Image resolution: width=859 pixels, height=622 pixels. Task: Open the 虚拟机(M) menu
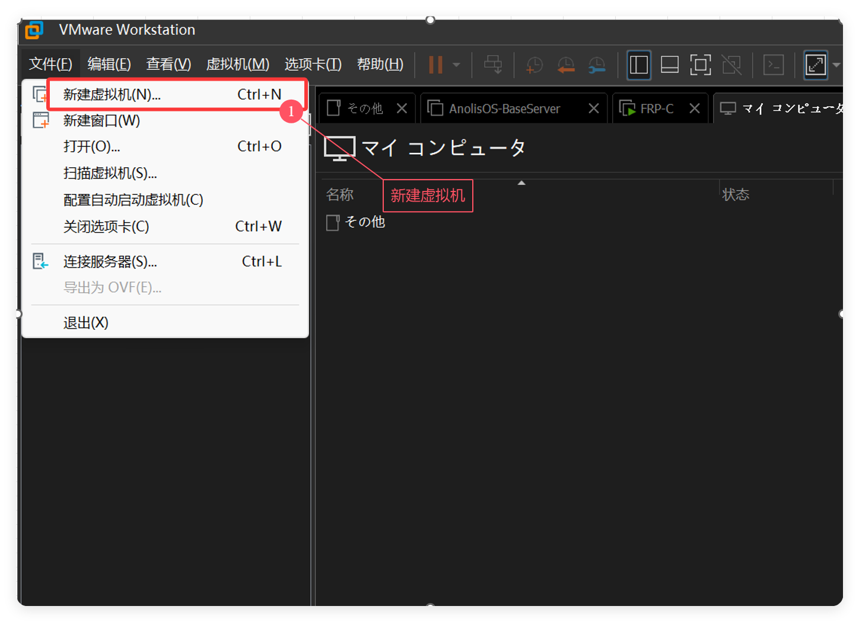[238, 64]
